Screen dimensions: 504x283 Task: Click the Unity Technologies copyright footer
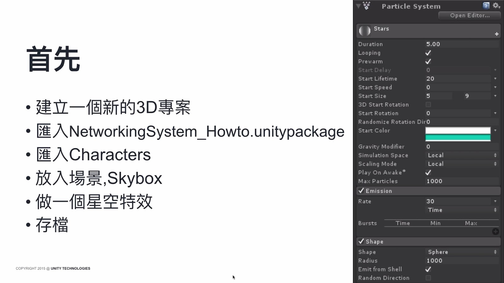click(53, 269)
